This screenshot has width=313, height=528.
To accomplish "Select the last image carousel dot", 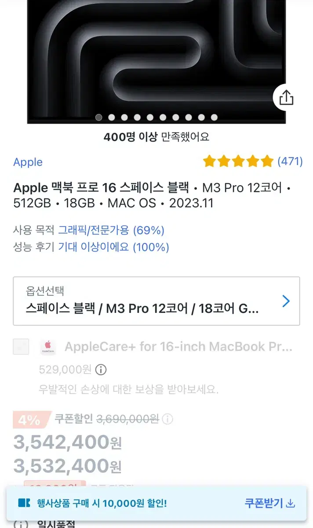I will (x=214, y=117).
